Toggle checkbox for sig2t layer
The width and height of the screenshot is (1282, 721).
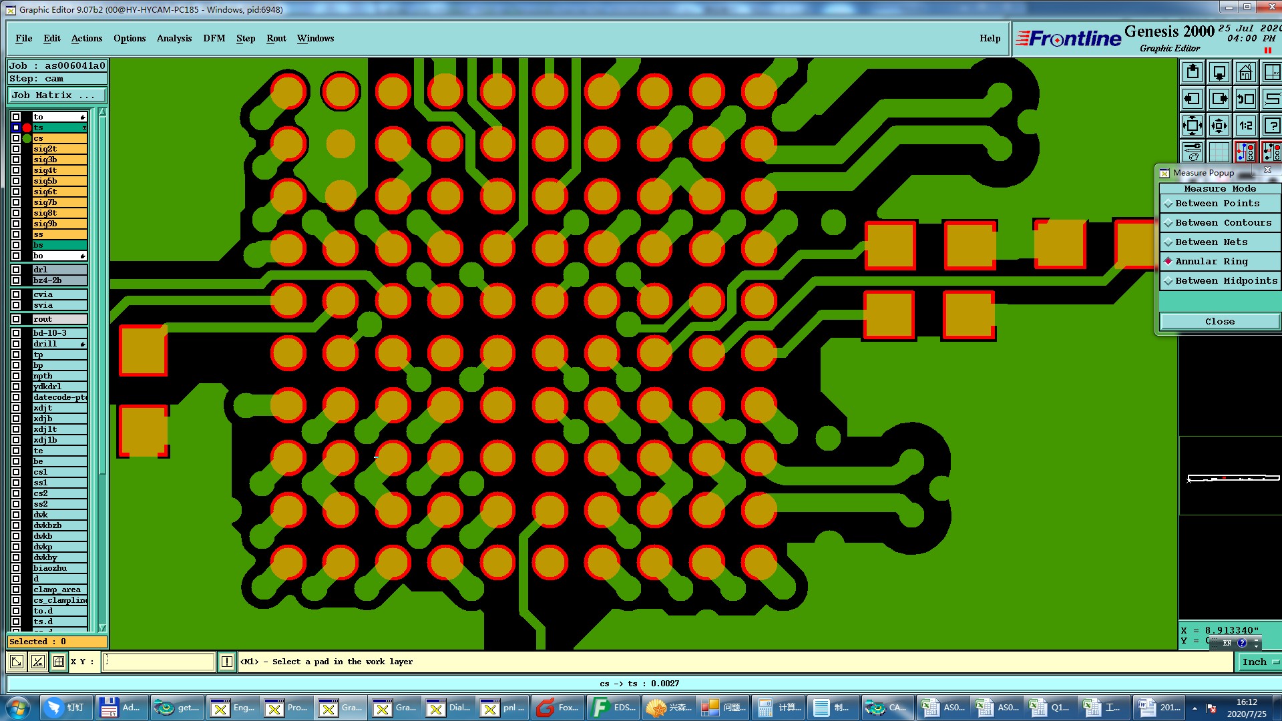[16, 149]
